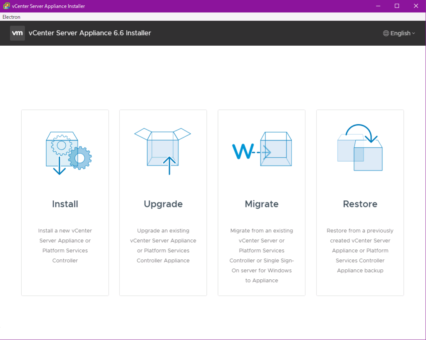Click the Upgrade open-box arrow icon
The width and height of the screenshot is (426, 340).
163,151
